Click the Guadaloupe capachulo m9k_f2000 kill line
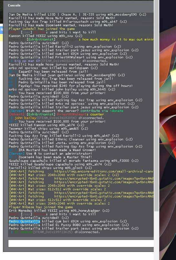176x260 pixels. (74, 161)
